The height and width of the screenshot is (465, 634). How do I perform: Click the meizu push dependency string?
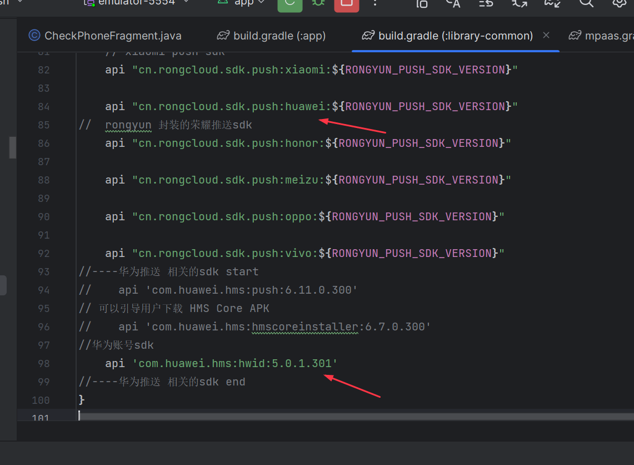tap(322, 180)
